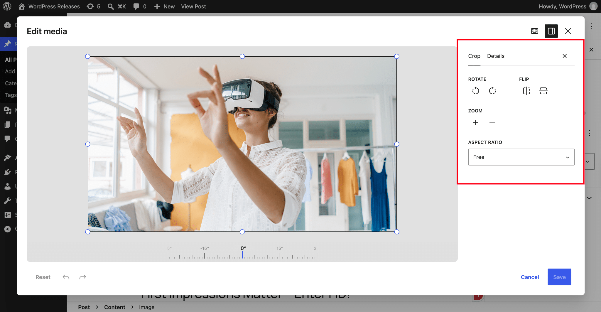The height and width of the screenshot is (312, 601).
Task: Open the Pages icon in sidebar
Action: coord(8,125)
